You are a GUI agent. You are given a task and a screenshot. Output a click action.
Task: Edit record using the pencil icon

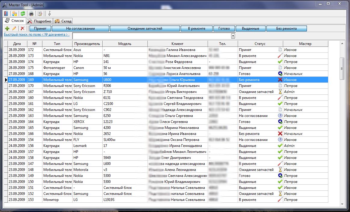[x=14, y=28]
